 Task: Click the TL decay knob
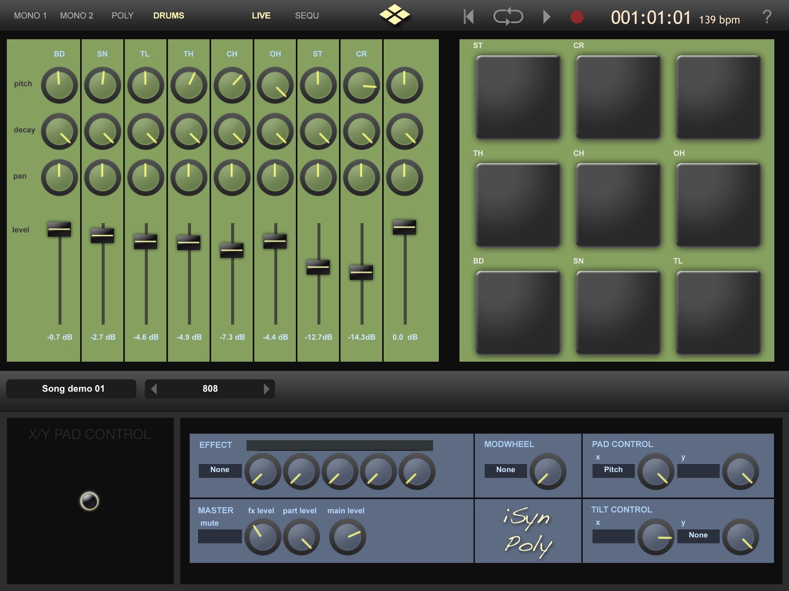point(146,131)
